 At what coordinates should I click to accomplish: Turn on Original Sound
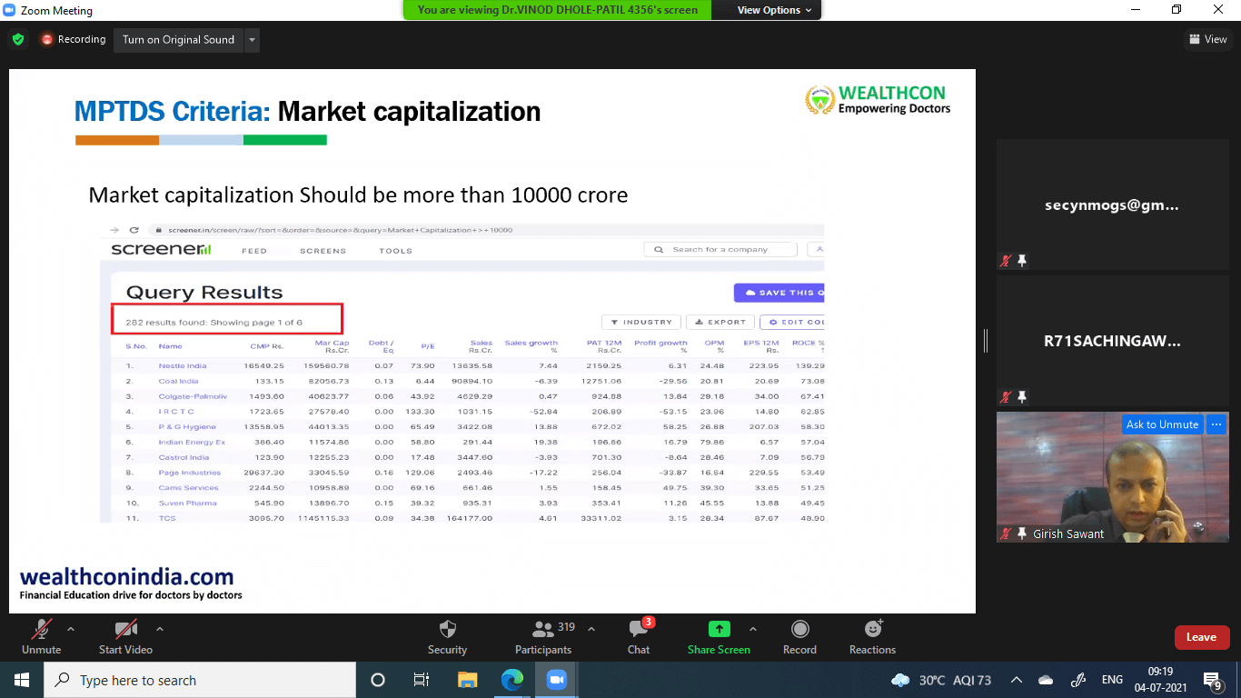click(x=178, y=40)
